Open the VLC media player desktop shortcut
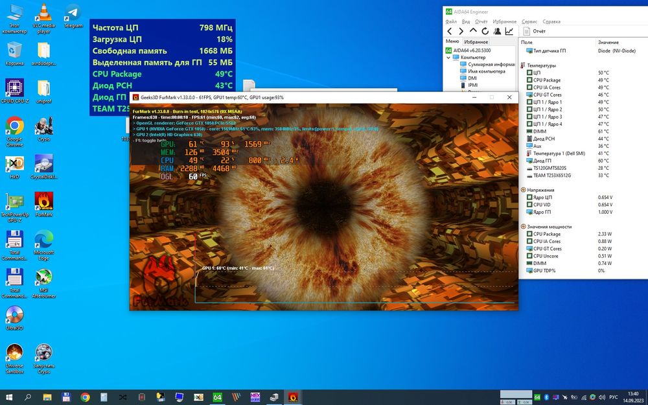Viewport: 648px width, 405px height. (x=43, y=19)
